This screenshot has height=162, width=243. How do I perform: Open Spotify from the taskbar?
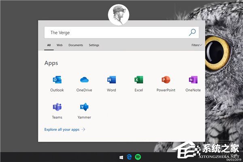138,157
